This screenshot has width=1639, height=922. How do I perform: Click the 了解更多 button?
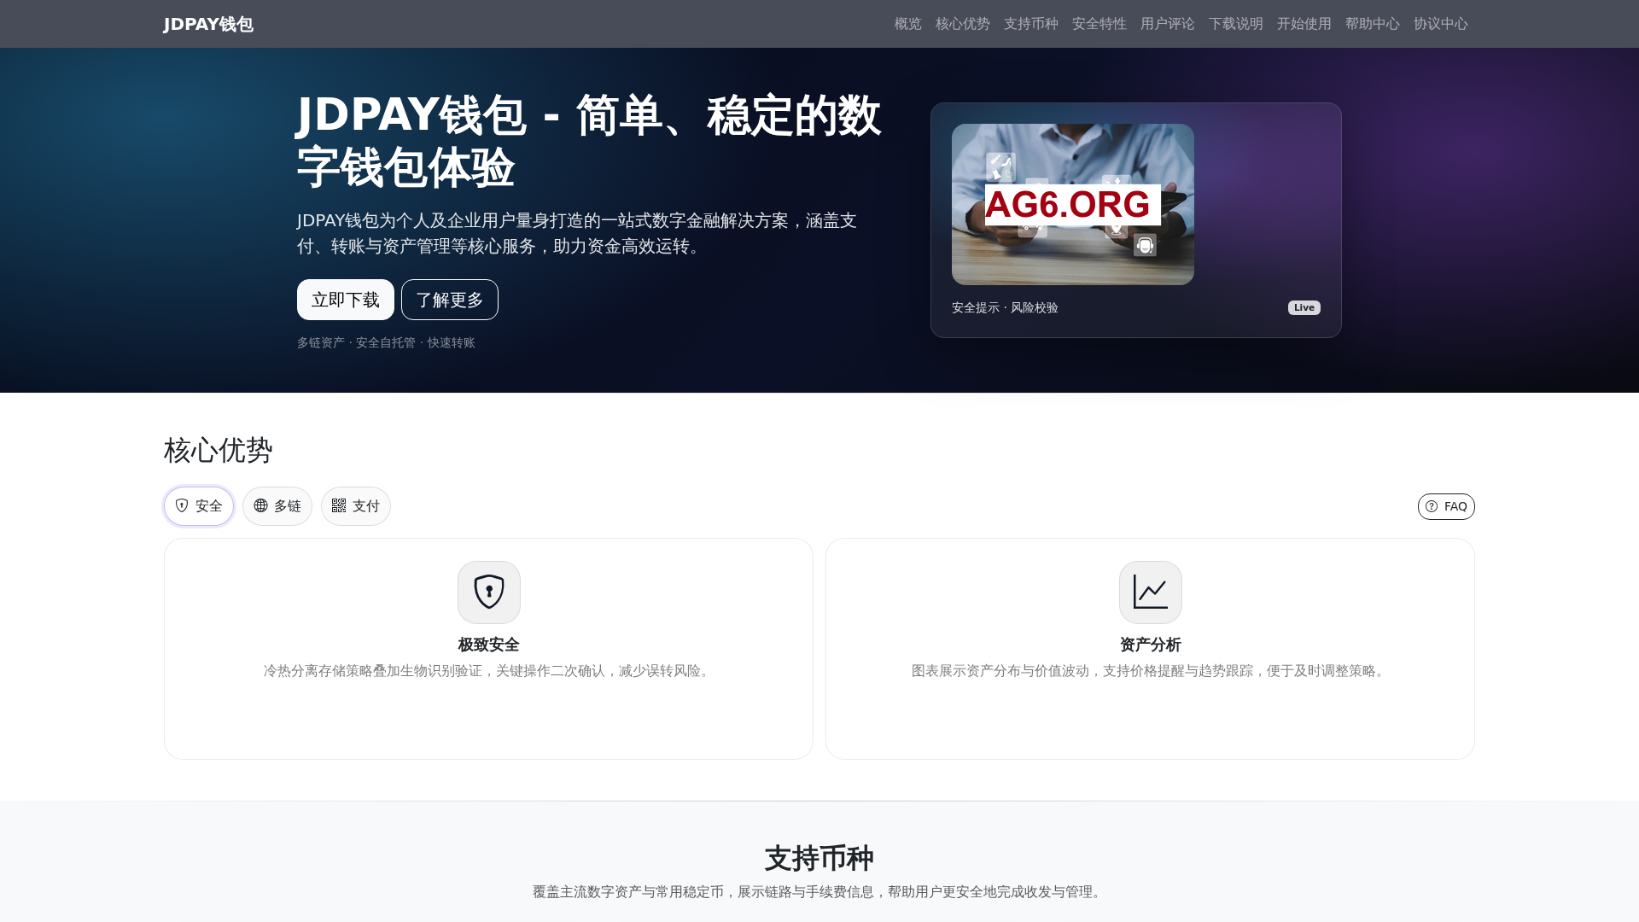coord(450,300)
